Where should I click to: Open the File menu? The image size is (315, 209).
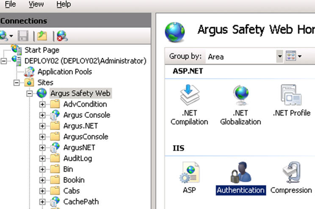coord(11,4)
